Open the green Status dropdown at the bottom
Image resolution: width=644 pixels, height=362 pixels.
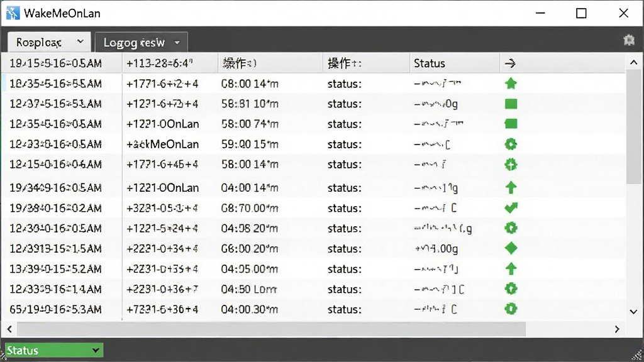coord(54,351)
